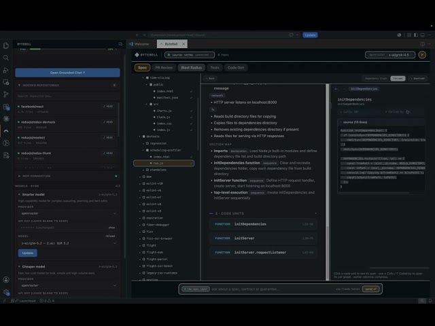Toggle the checkmark on index.css
This screenshot has width=435, height=326.
192,124
